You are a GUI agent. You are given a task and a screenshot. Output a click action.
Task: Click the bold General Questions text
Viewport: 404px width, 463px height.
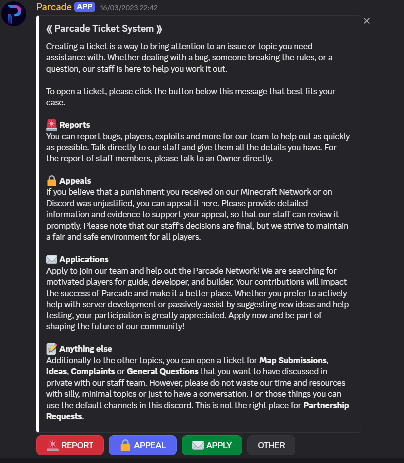(x=163, y=371)
